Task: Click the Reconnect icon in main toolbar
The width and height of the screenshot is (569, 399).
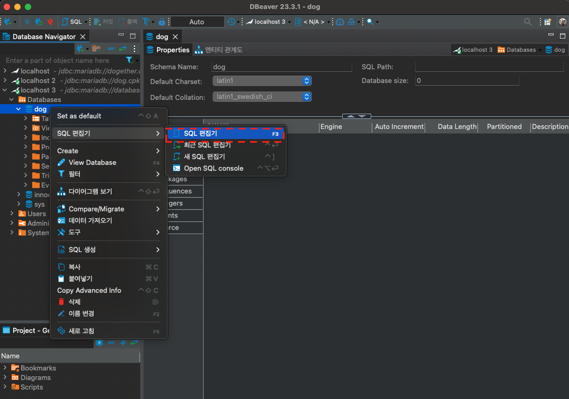Action: 39,22
